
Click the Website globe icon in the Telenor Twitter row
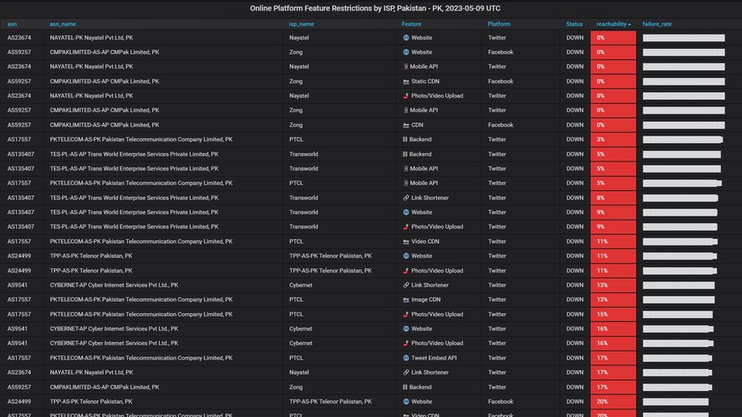(405, 256)
